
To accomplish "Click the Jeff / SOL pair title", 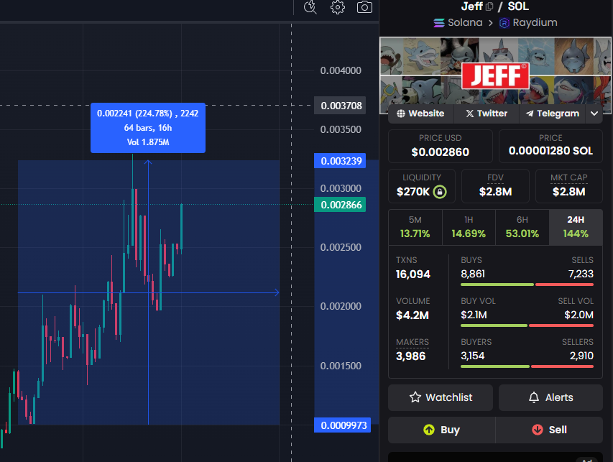I will point(495,6).
